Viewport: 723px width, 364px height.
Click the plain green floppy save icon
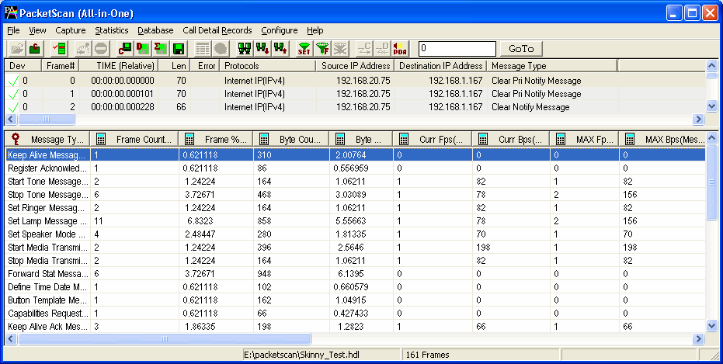(179, 48)
